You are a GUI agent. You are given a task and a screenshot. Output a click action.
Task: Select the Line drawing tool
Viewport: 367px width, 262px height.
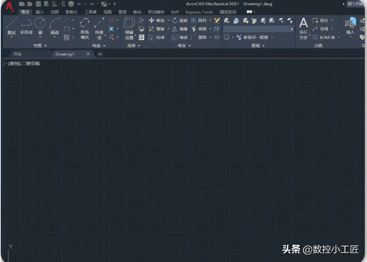[11, 26]
